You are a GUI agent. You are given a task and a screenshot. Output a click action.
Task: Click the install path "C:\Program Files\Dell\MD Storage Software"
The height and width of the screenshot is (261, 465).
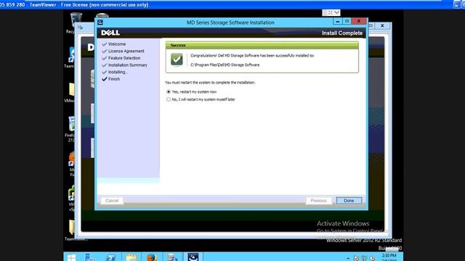pos(225,65)
